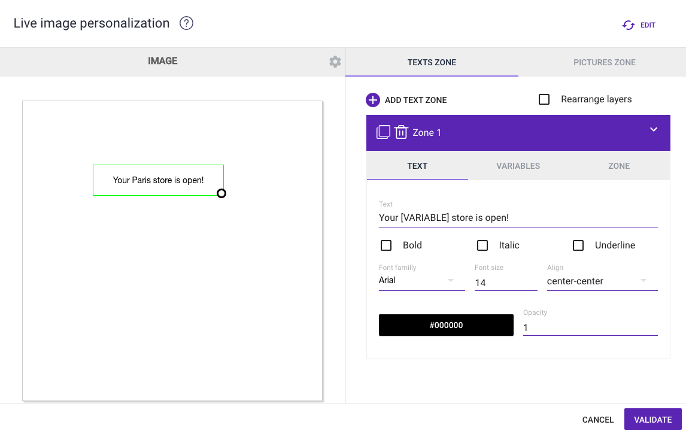The image size is (686, 434).
Task: Toggle the Italic checkbox
Action: point(482,245)
